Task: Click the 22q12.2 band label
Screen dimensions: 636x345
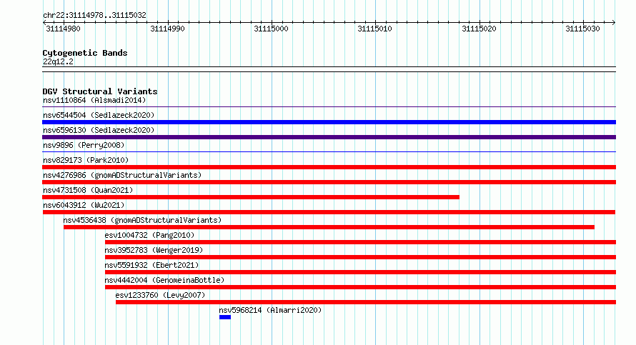Action: point(58,61)
